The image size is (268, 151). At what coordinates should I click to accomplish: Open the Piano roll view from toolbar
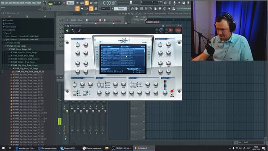[137, 8]
